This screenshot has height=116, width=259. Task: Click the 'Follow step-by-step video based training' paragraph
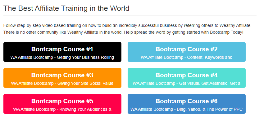click(127, 29)
